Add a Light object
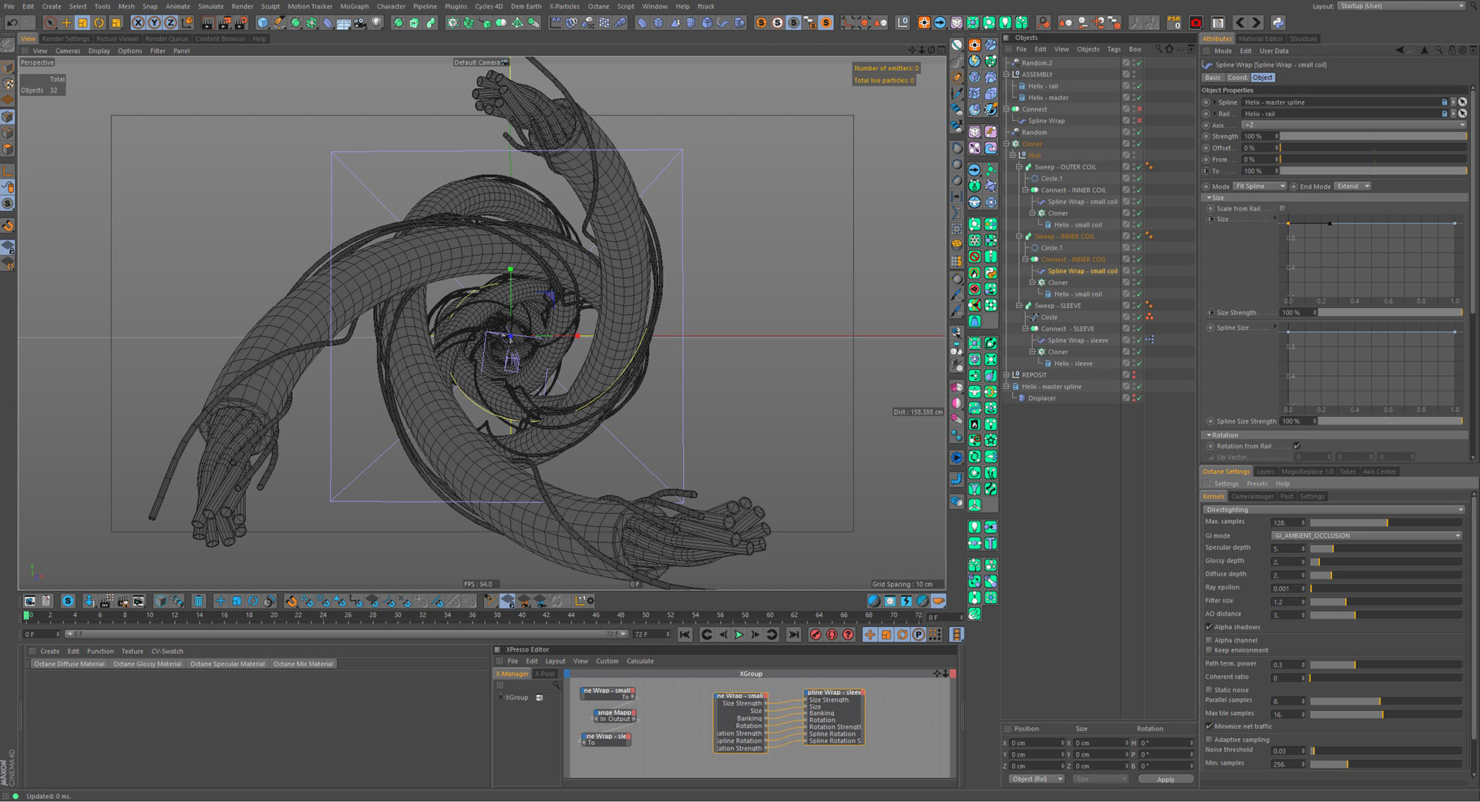This screenshot has height=802, width=1480. click(376, 23)
